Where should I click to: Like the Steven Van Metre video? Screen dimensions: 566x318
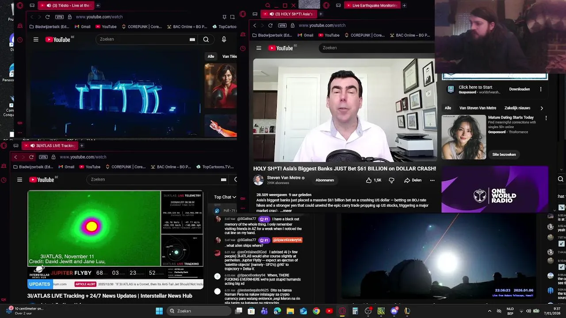point(373,180)
